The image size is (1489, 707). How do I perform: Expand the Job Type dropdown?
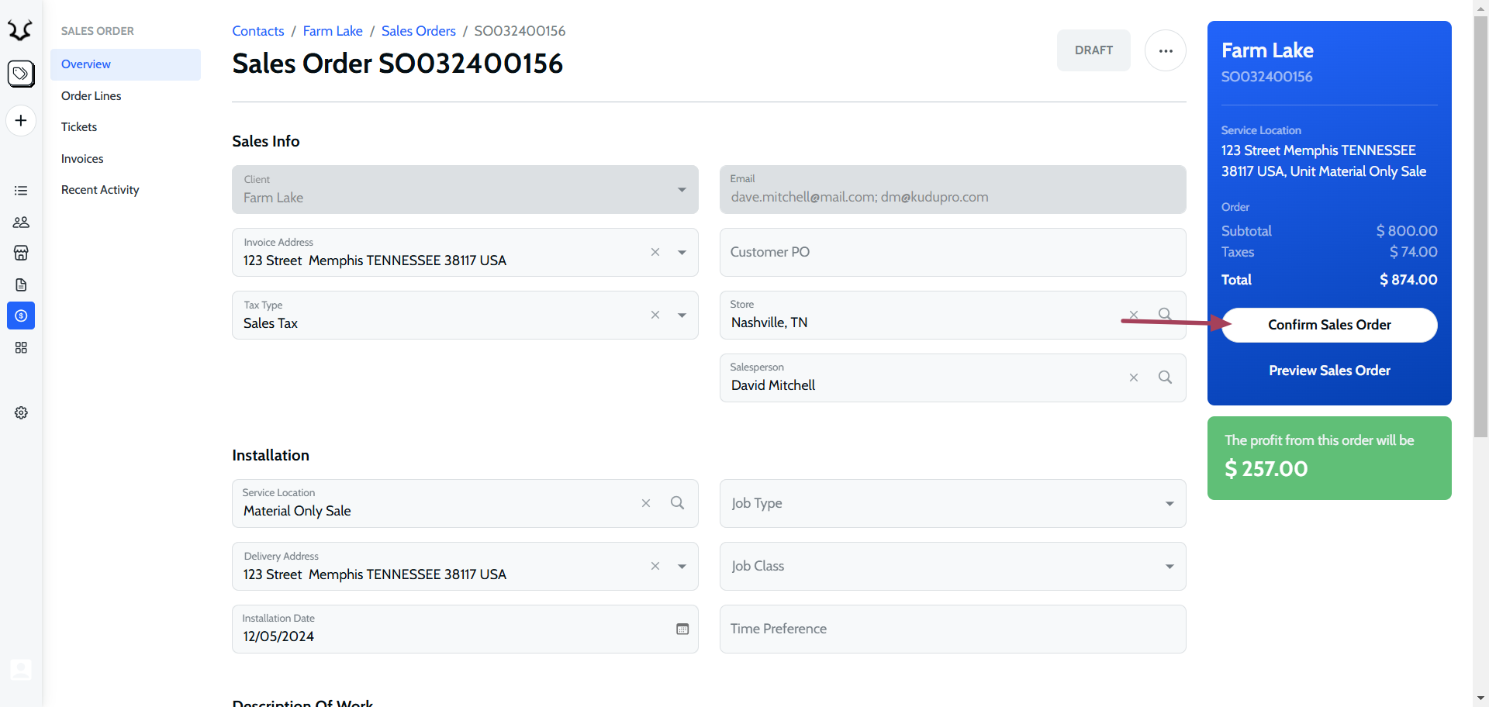(x=1169, y=504)
